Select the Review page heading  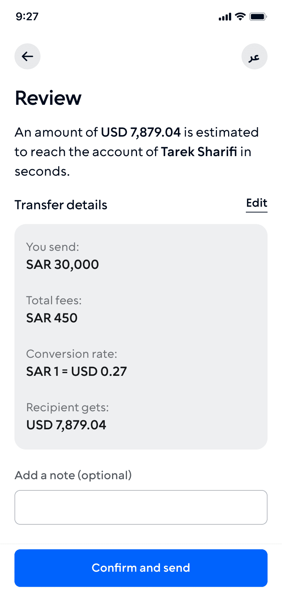pyautogui.click(x=48, y=98)
